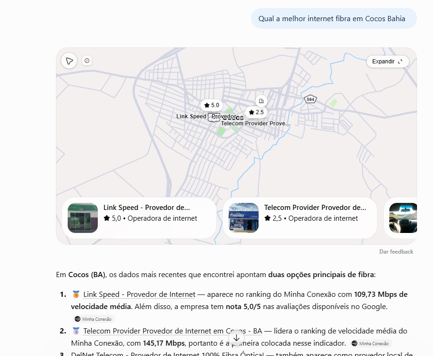The height and width of the screenshot is (356, 433).
Task: Click Telecom Provider Prove... map label
Action: click(256, 124)
